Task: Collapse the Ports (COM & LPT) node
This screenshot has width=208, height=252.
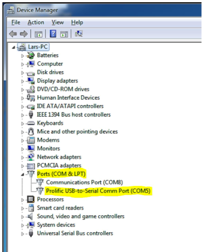Action: pyautogui.click(x=23, y=174)
